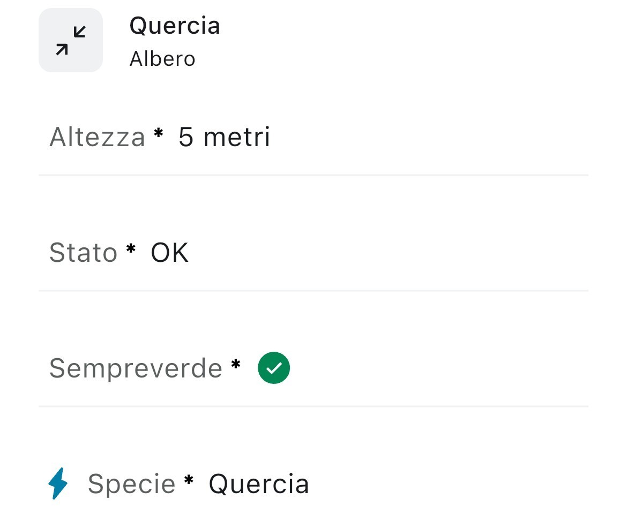Click the Specie field label
This screenshot has height=514, width=627.
(x=131, y=484)
